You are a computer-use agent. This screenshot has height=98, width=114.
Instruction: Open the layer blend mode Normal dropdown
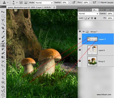pos(88,14)
